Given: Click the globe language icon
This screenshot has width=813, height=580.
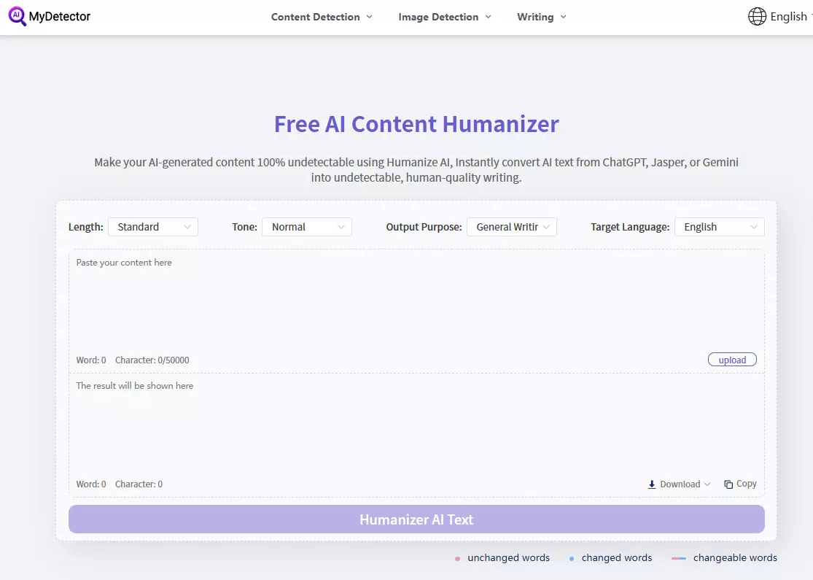Looking at the screenshot, I should point(756,15).
